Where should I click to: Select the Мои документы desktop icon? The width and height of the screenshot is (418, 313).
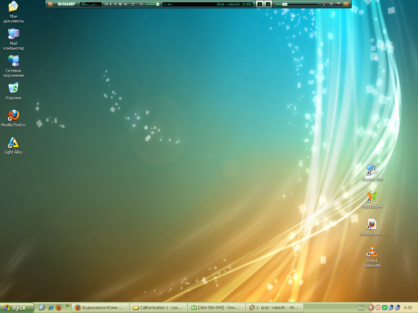[13, 12]
